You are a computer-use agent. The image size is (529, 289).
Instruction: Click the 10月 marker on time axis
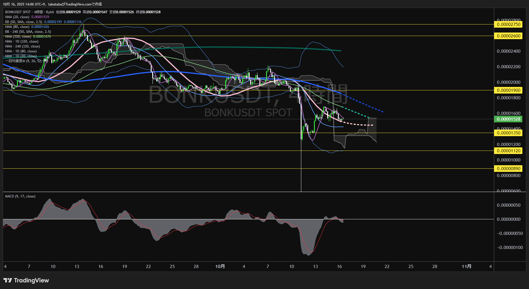click(x=220, y=267)
